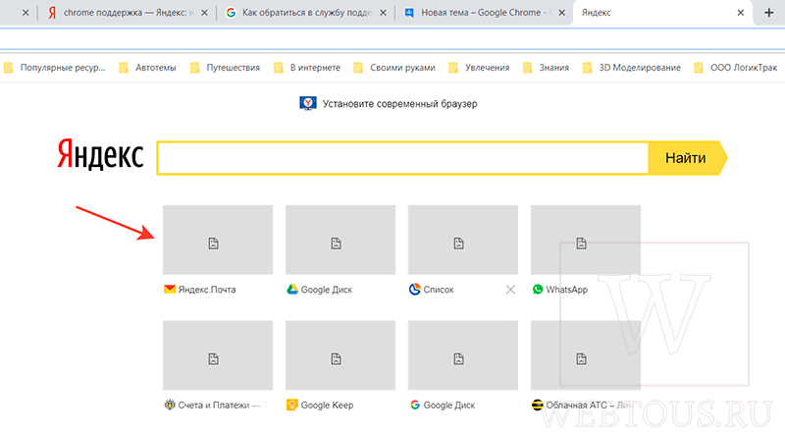Viewport: 785px width, 434px height.
Task: Close the Новая тема Google Chrome tab
Action: [561, 13]
